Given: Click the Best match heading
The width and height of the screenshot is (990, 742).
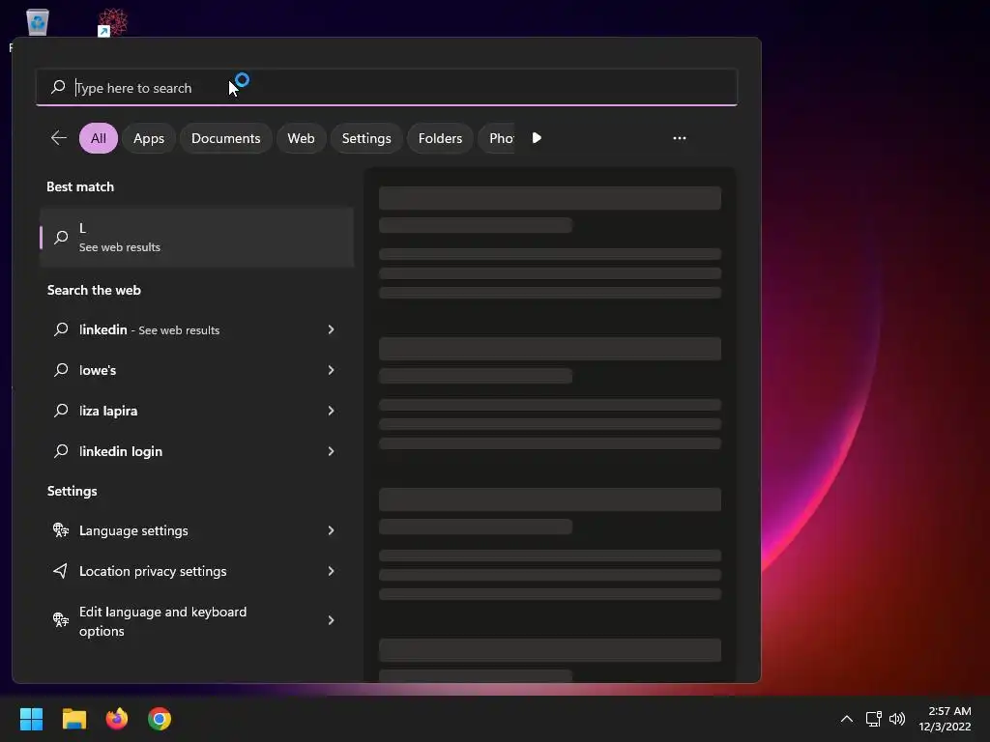Looking at the screenshot, I should point(80,186).
